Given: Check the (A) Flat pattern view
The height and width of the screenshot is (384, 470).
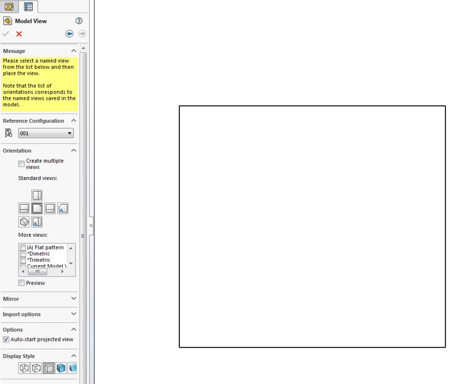Looking at the screenshot, I should click(23, 248).
